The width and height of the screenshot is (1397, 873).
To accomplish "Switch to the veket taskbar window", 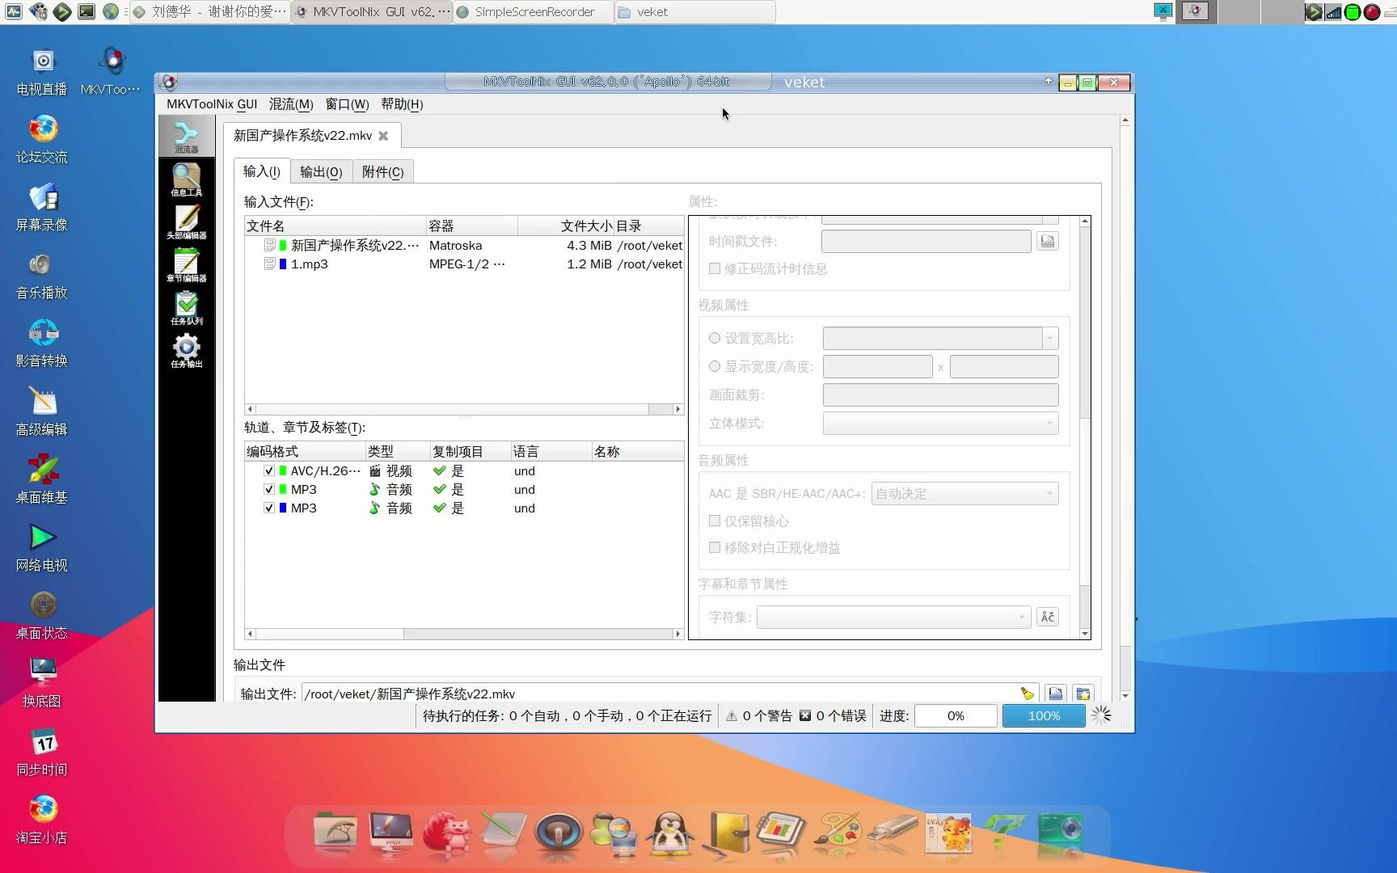I will 695,11.
